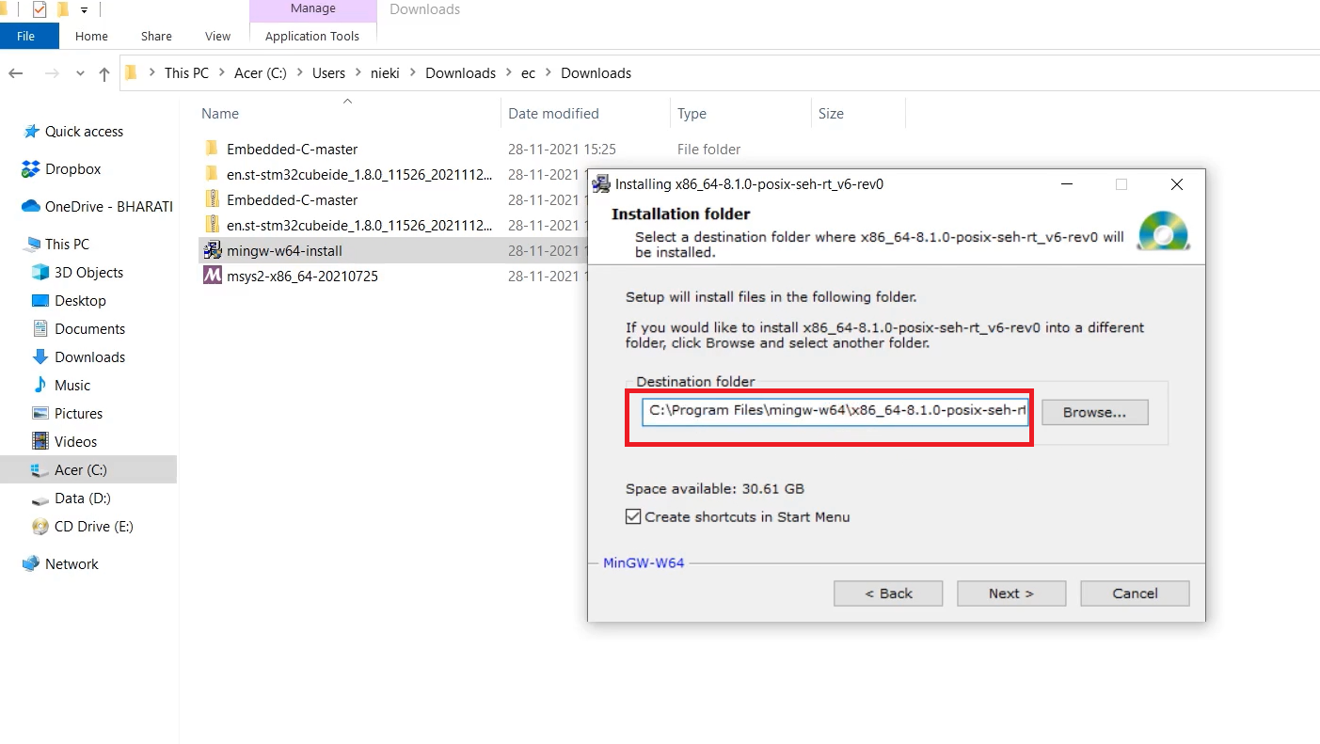
Task: Open recent locations dropdown arrow
Action: [x=80, y=73]
